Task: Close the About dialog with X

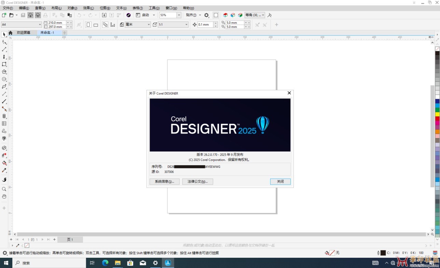Action: [x=289, y=93]
